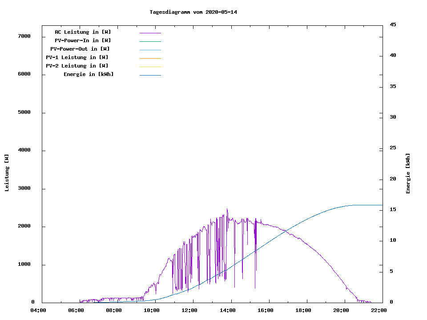Click the PV-2 Leistung in [W] legend text
Image resolution: width=427 pixels, height=320 pixels.
[x=77, y=66]
